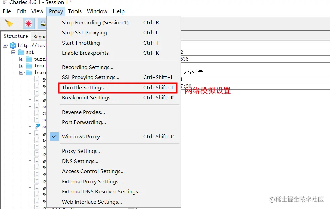
Task: Click the blue edited request icon
Action: (x=37, y=126)
